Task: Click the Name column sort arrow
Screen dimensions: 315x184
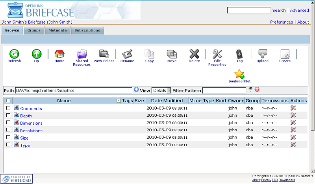Action: 119,101
